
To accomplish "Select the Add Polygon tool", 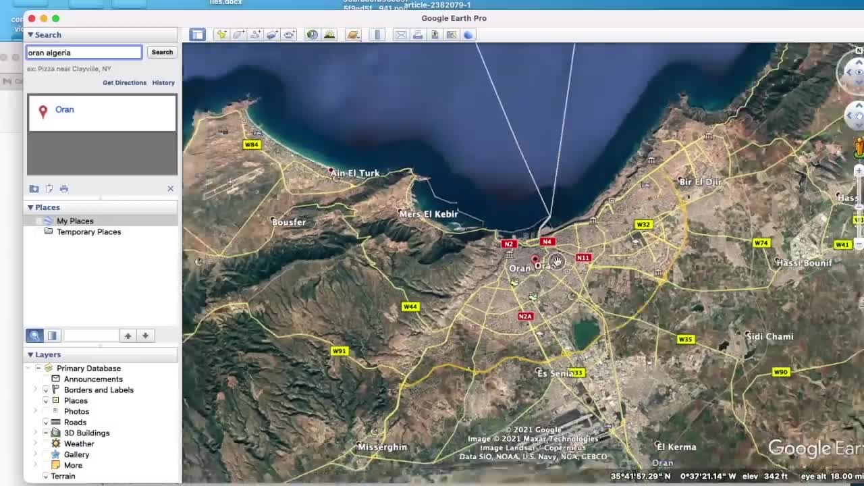I will click(238, 35).
